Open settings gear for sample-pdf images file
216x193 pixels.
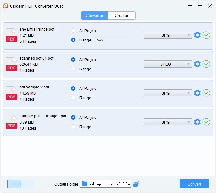pos(197,122)
